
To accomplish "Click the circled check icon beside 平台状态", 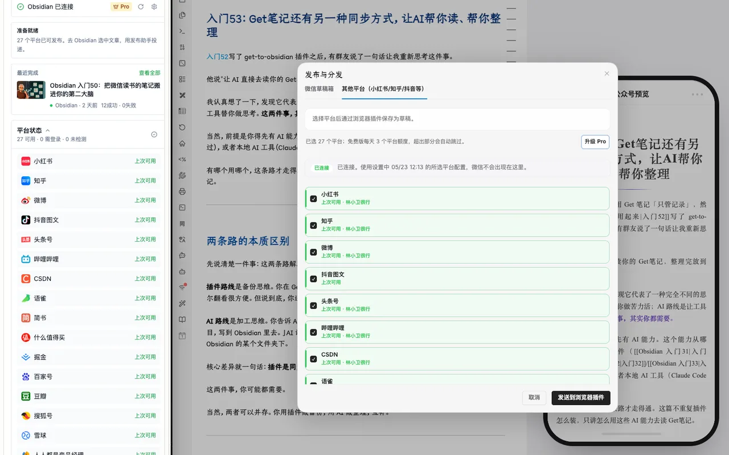I will tap(154, 135).
